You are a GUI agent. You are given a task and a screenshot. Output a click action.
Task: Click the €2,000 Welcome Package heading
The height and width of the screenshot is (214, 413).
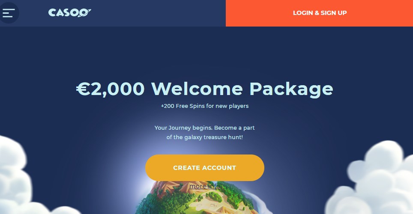click(205, 89)
